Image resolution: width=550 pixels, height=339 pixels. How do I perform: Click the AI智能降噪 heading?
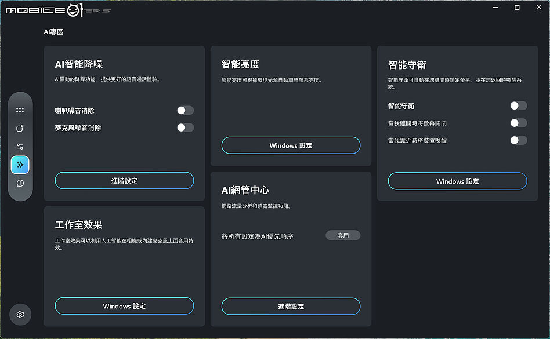79,64
